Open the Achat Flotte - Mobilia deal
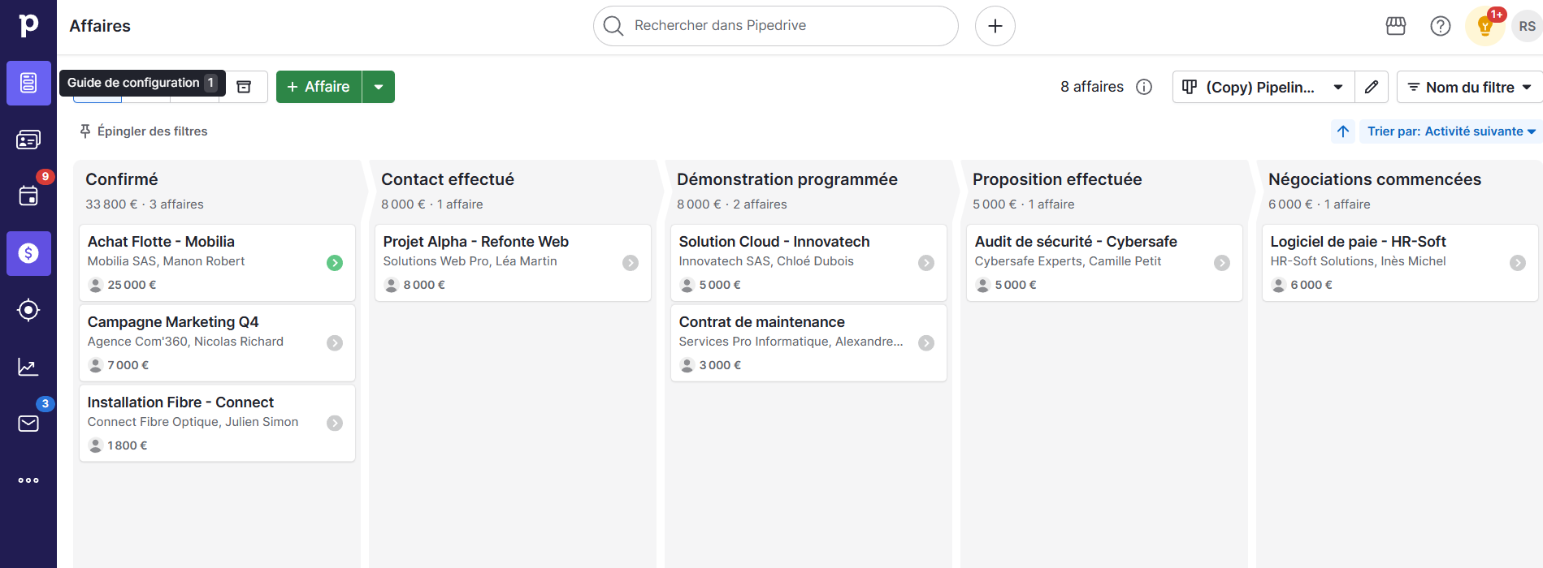The width and height of the screenshot is (1543, 568). pyautogui.click(x=161, y=242)
